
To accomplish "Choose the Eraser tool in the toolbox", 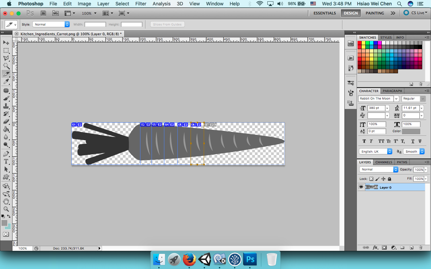I will click(6, 121).
